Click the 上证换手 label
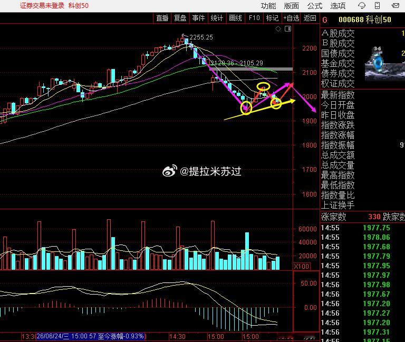Screen dimensions: 405x342 click(x=338, y=205)
